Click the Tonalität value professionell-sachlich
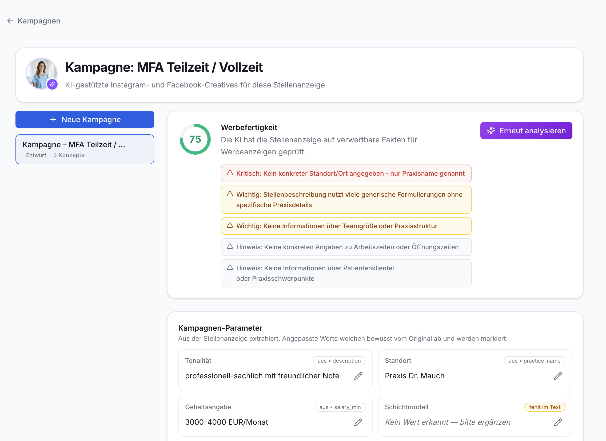Viewport: 606px width, 441px height. click(262, 376)
